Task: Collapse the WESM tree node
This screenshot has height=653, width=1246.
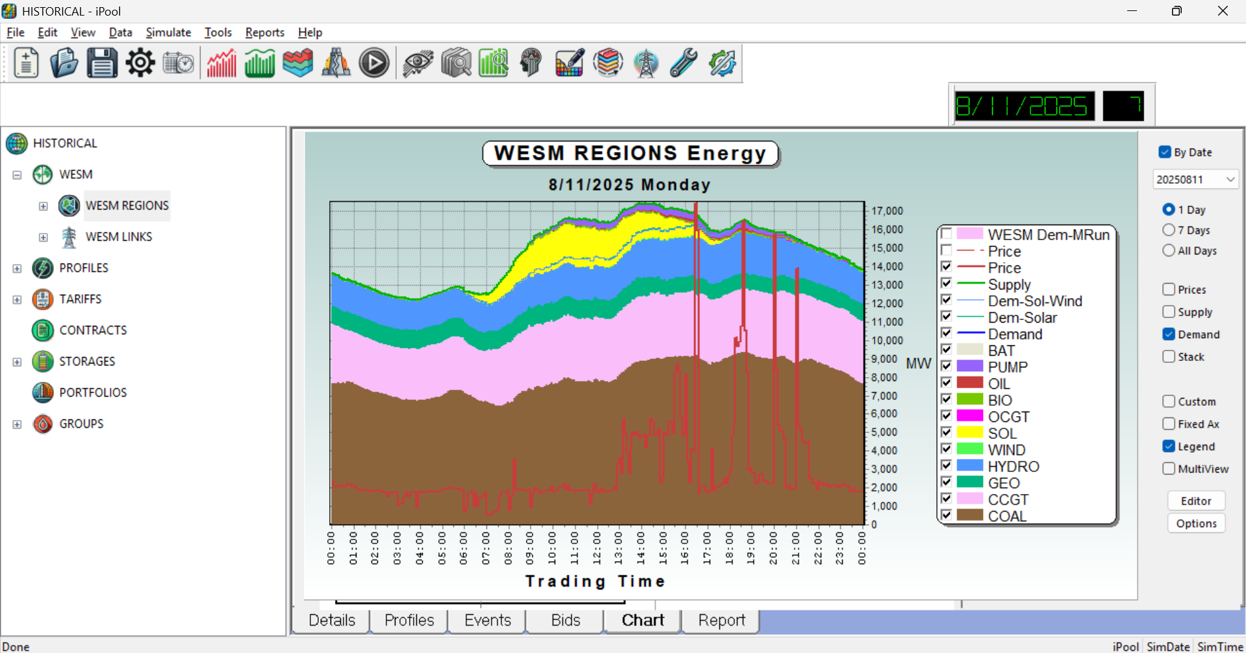Action: (x=17, y=175)
